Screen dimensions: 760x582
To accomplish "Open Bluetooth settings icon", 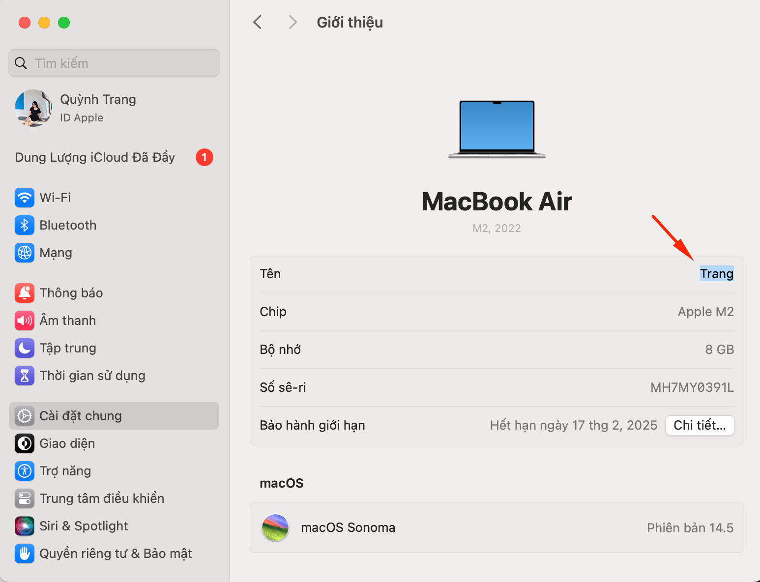I will [25, 225].
